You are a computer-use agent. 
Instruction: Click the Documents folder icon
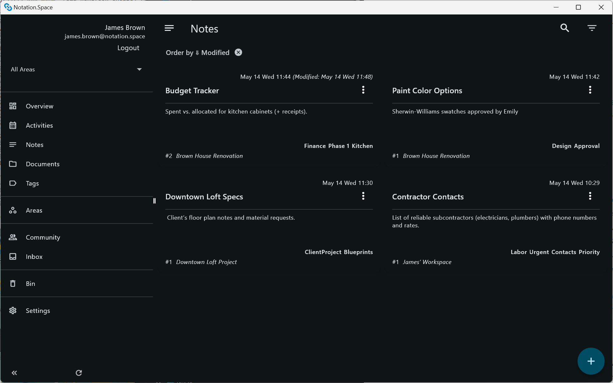tap(13, 164)
